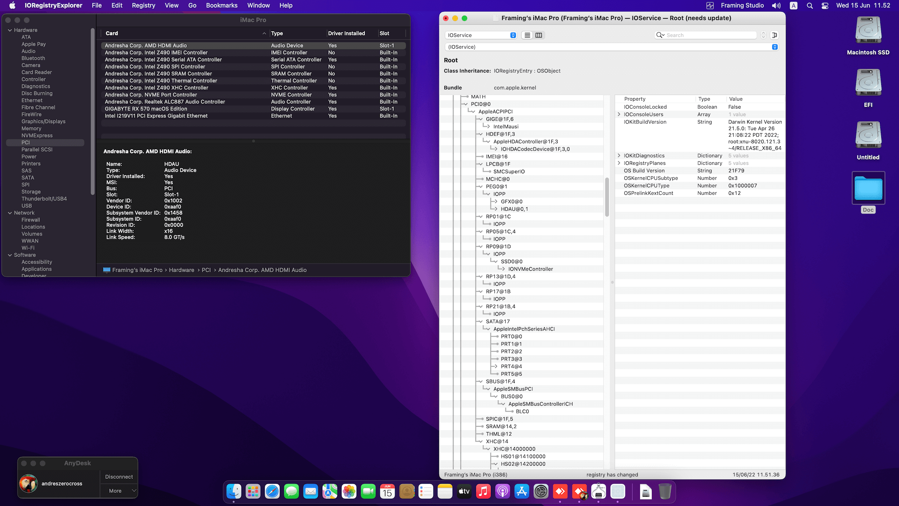Open System Preferences from the Dock

click(x=541, y=491)
